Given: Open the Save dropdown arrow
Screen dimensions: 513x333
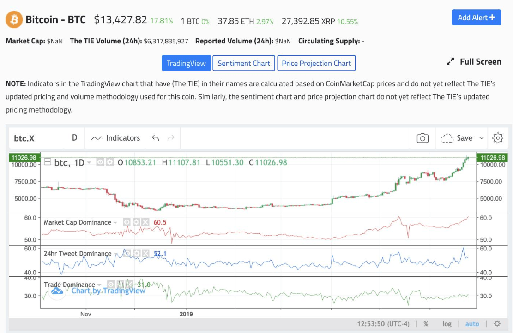Looking at the screenshot, I should click(x=481, y=138).
